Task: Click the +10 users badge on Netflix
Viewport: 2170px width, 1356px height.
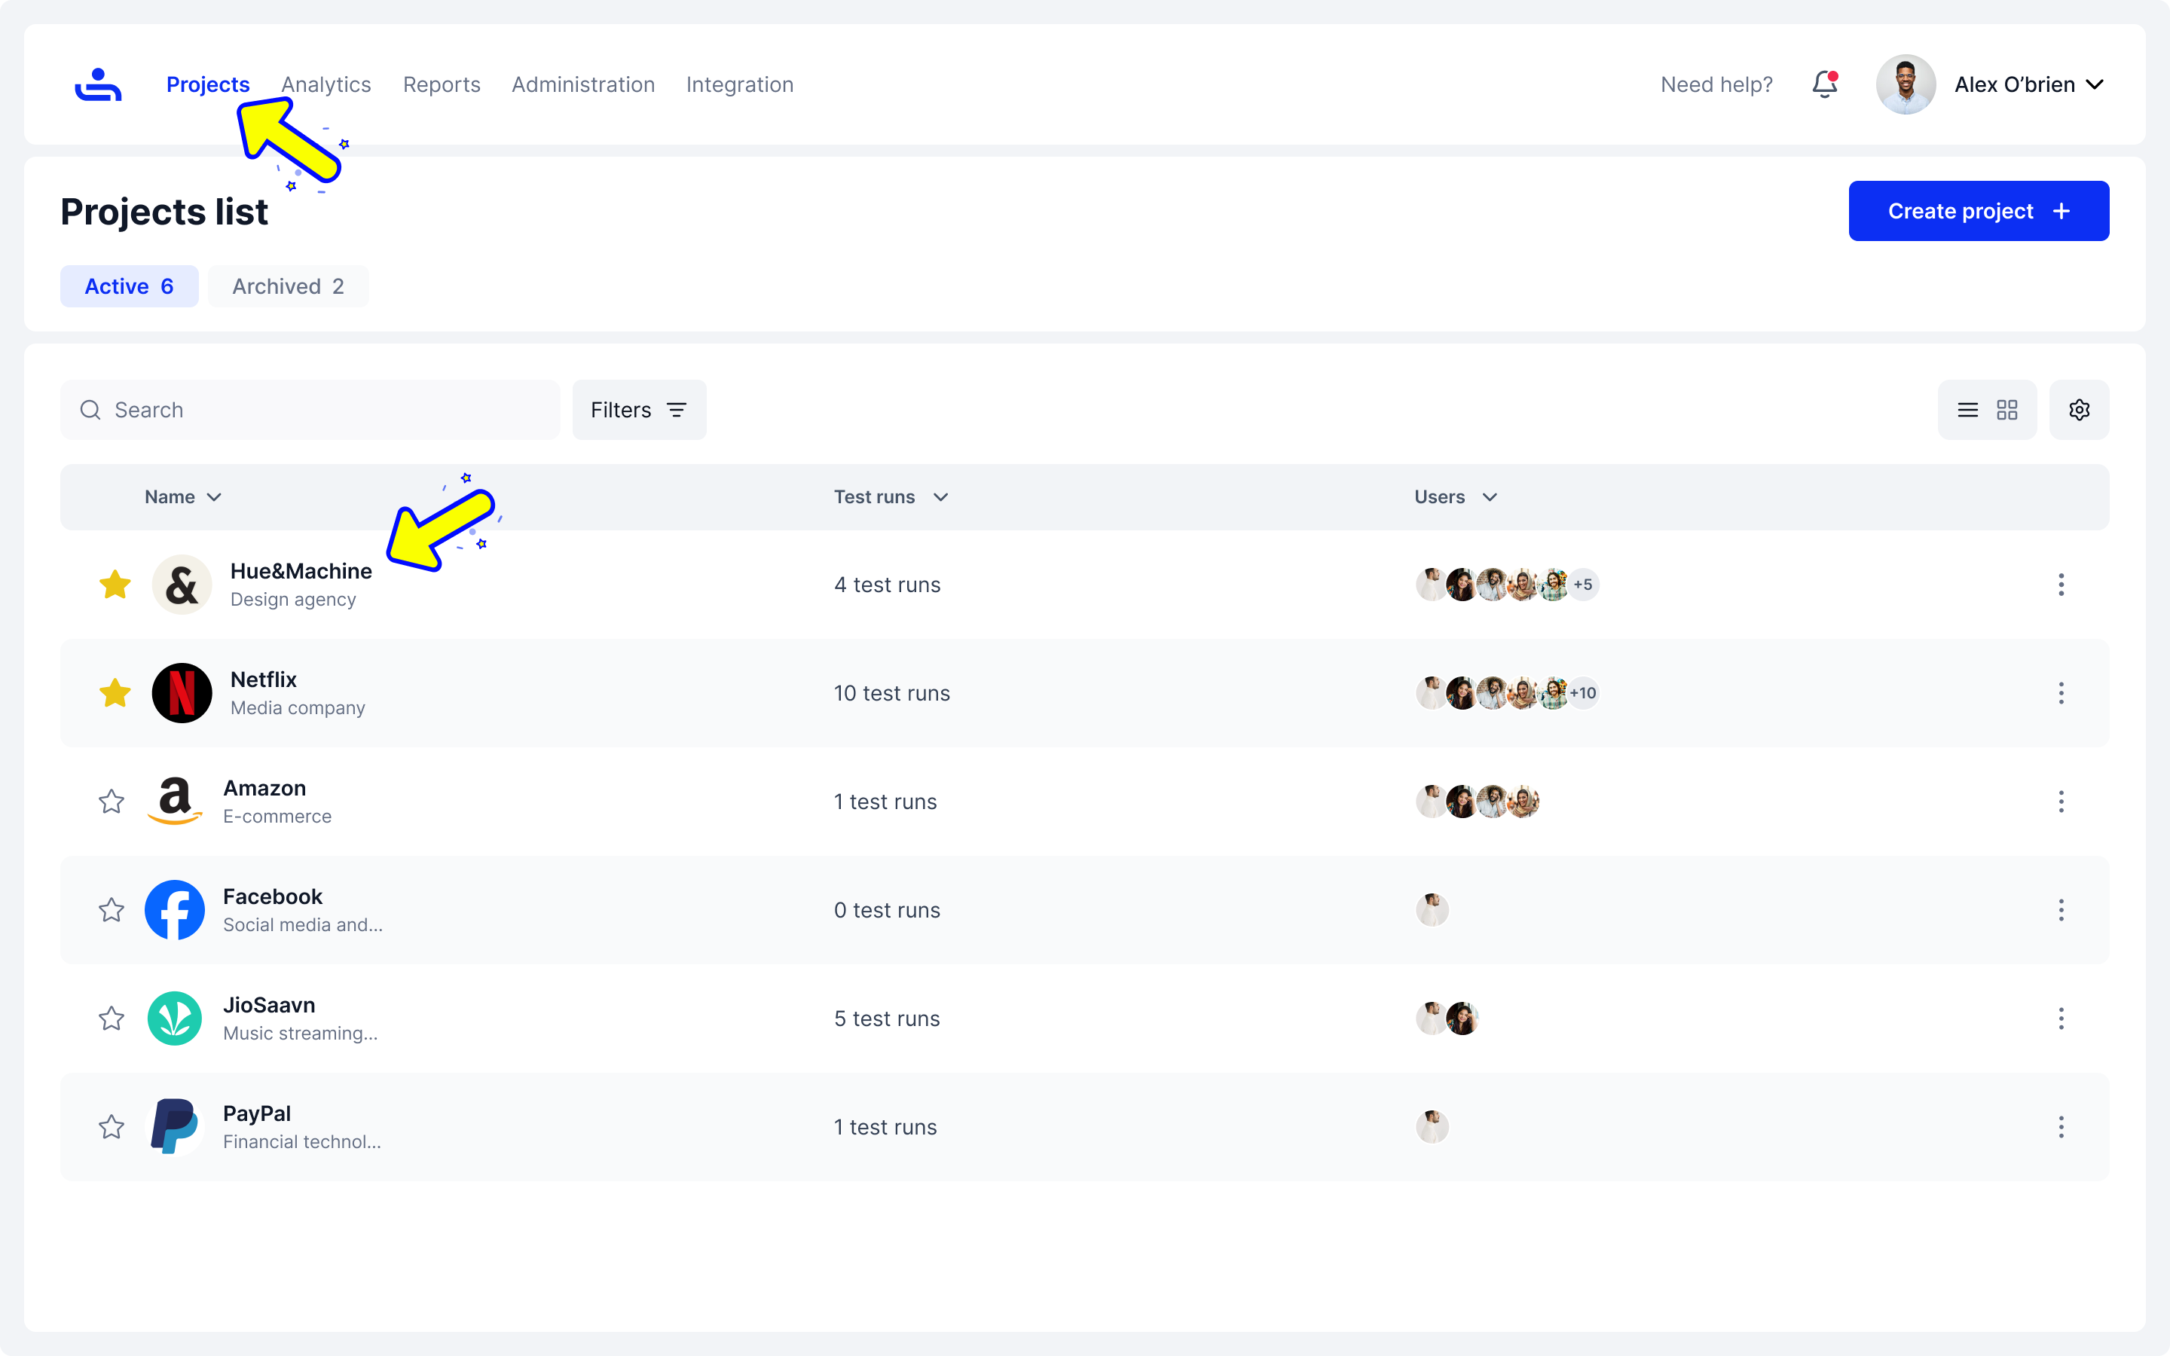Action: pos(1584,693)
